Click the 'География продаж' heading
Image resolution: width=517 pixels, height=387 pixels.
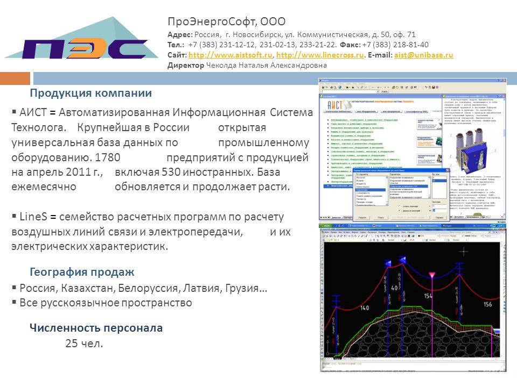(x=82, y=272)
